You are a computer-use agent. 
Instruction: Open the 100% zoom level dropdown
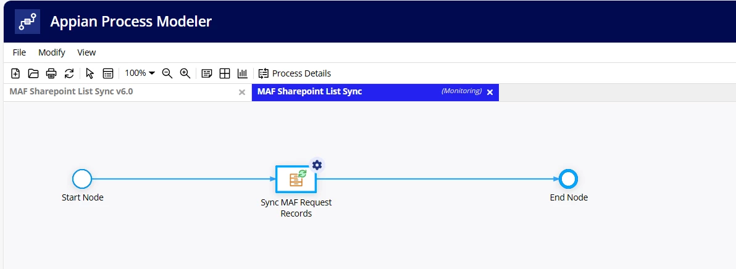[140, 73]
